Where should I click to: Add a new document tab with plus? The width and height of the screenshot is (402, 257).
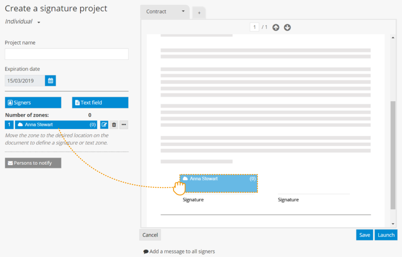tap(199, 13)
